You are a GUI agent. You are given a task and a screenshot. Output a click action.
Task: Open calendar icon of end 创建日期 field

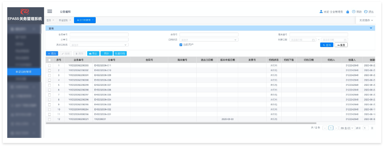click(x=345, y=40)
